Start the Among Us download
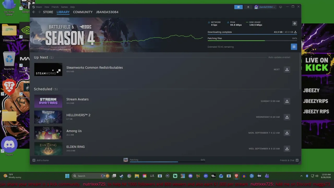This screenshot has width=334, height=188. coord(287,133)
